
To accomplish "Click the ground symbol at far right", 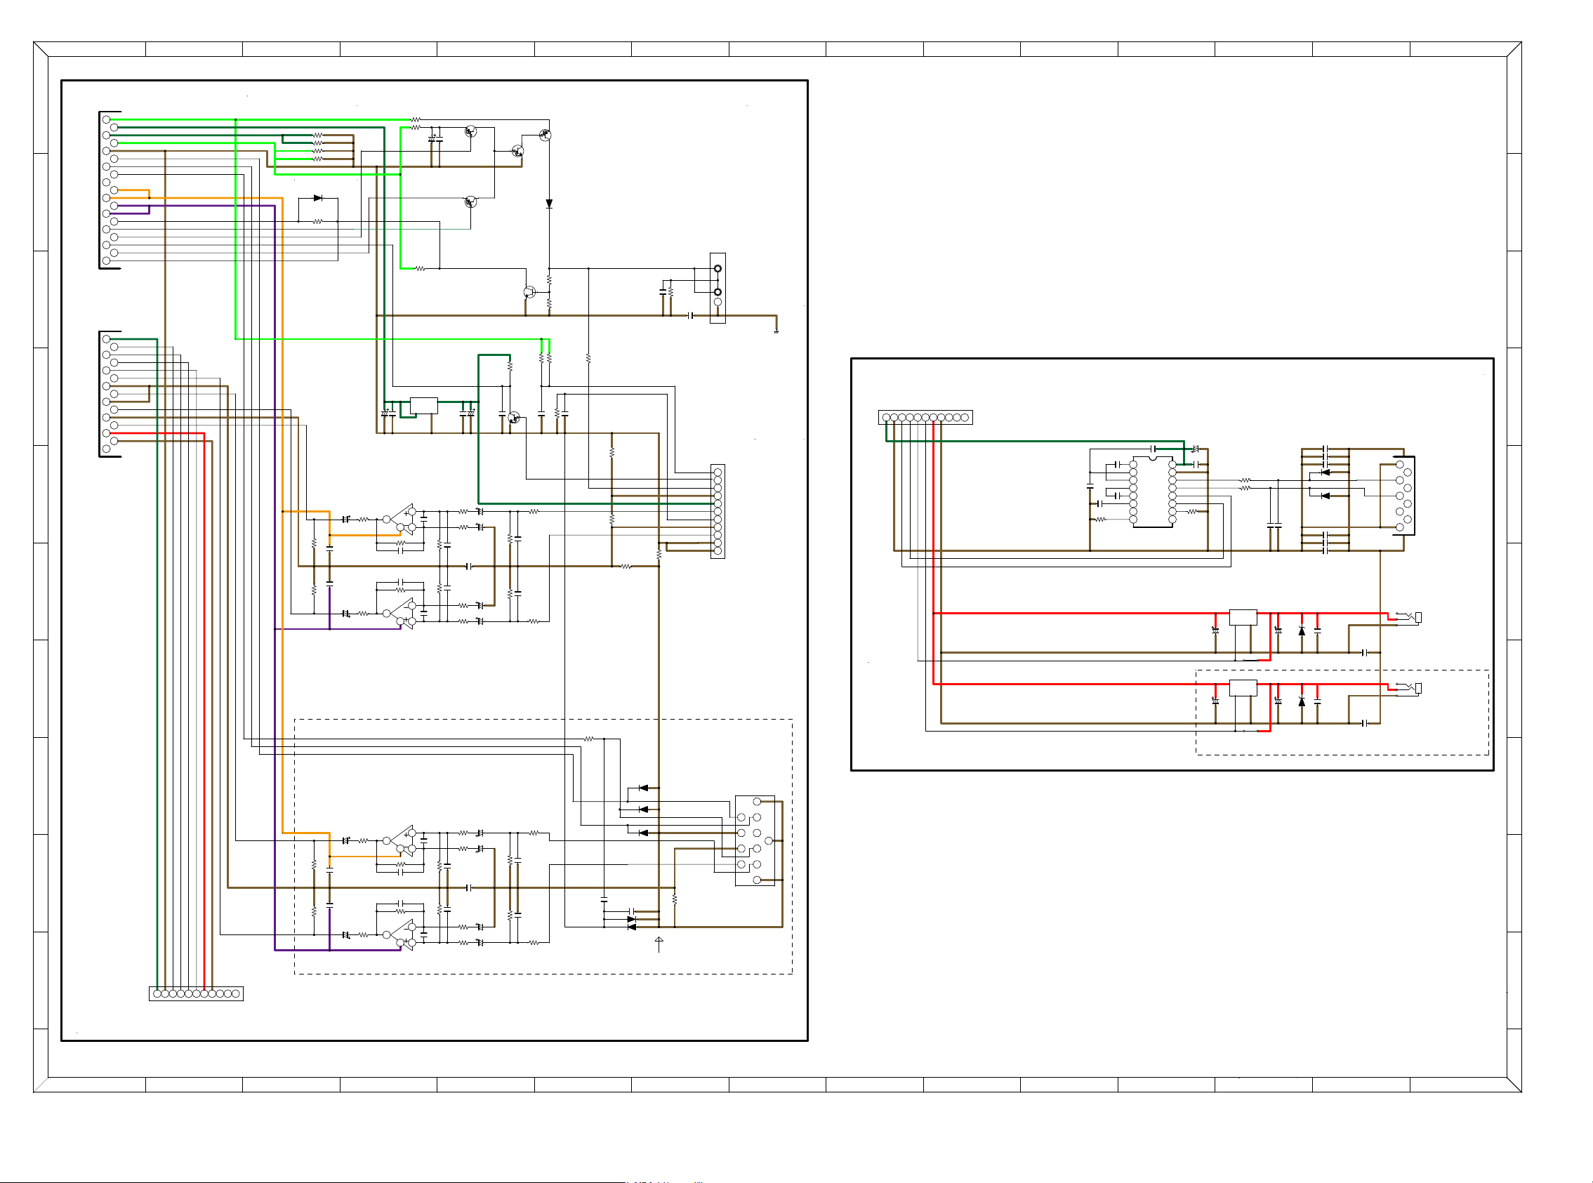I will (776, 331).
